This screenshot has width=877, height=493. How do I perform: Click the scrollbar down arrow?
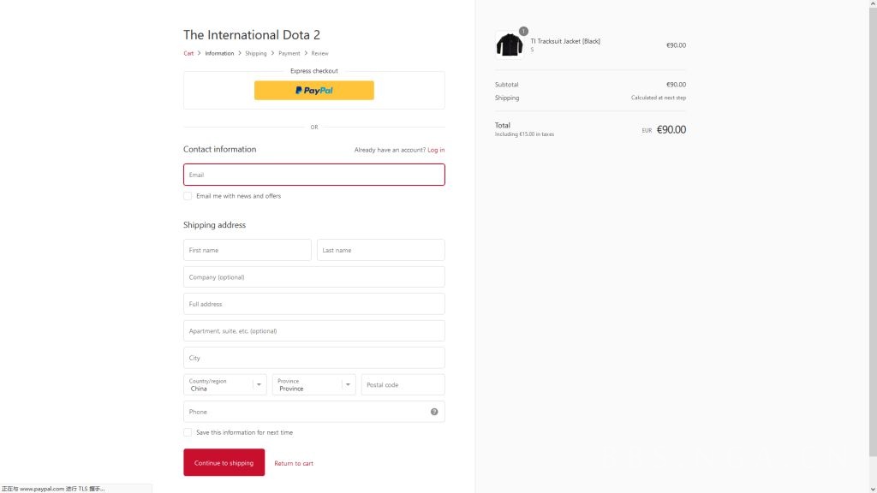pos(873,489)
